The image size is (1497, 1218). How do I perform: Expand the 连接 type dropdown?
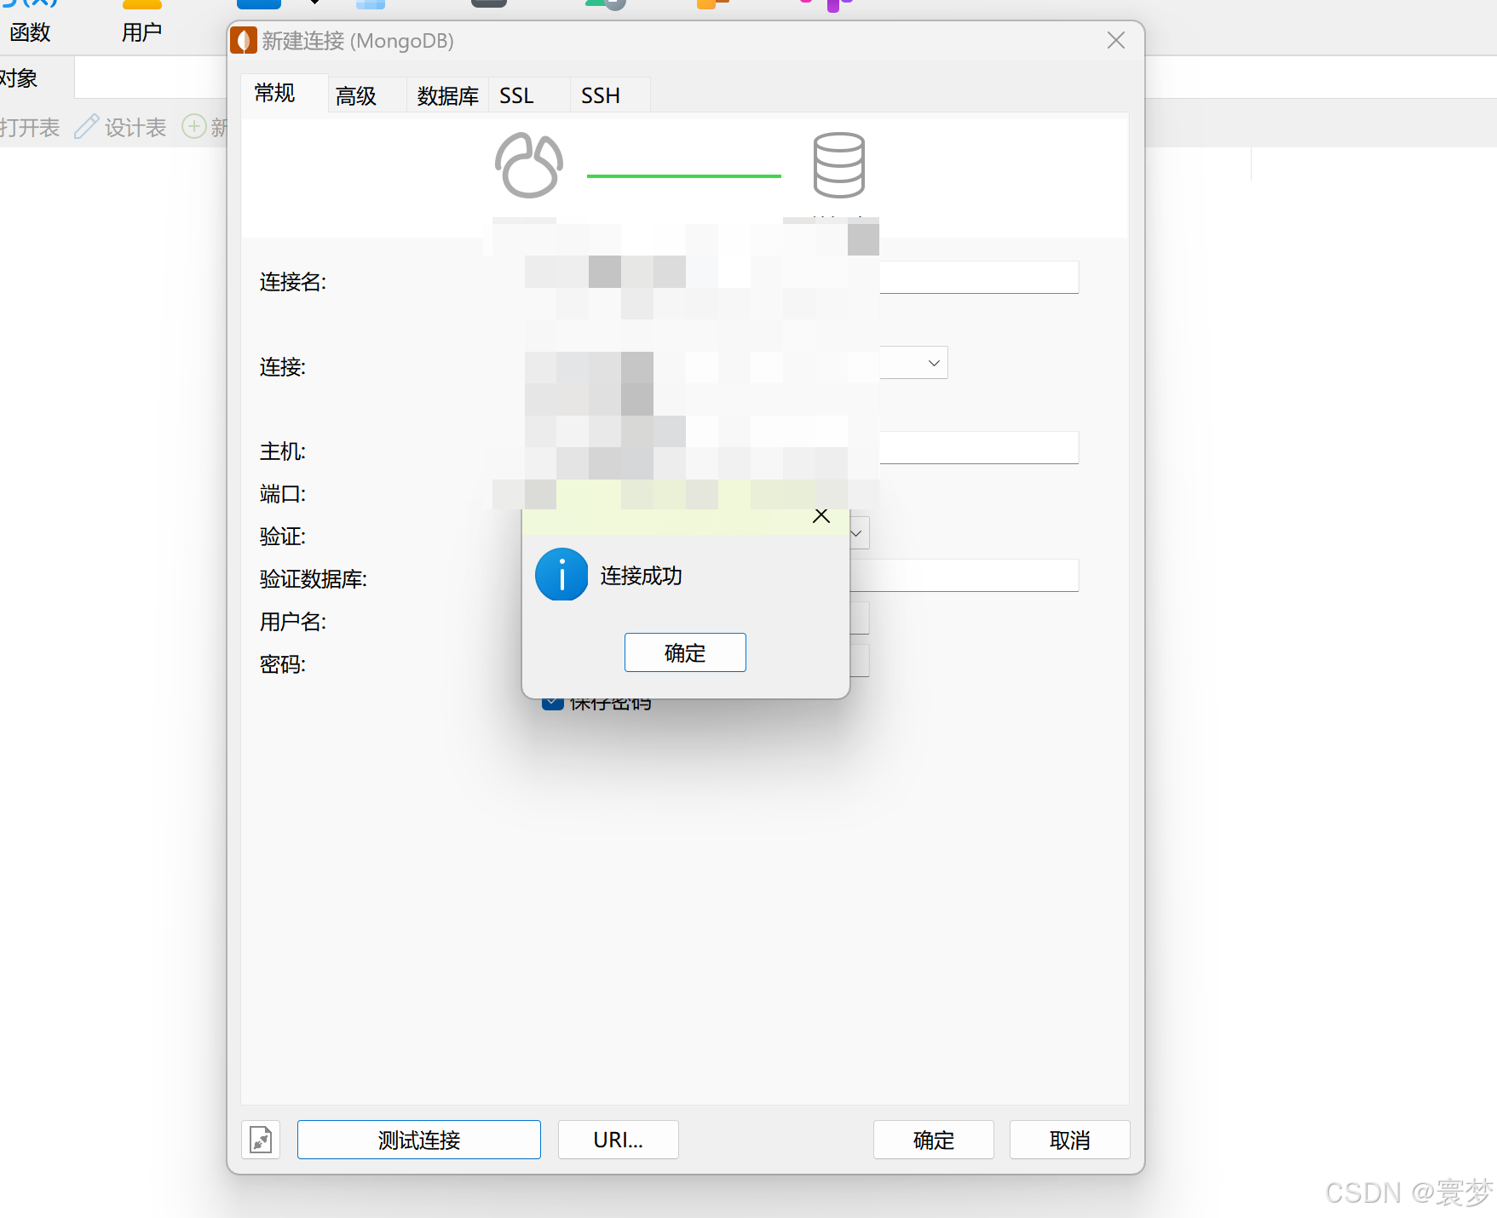[934, 363]
